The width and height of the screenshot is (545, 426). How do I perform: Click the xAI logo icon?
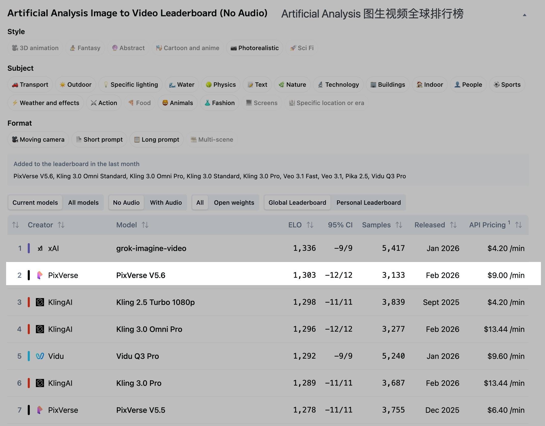click(x=40, y=248)
